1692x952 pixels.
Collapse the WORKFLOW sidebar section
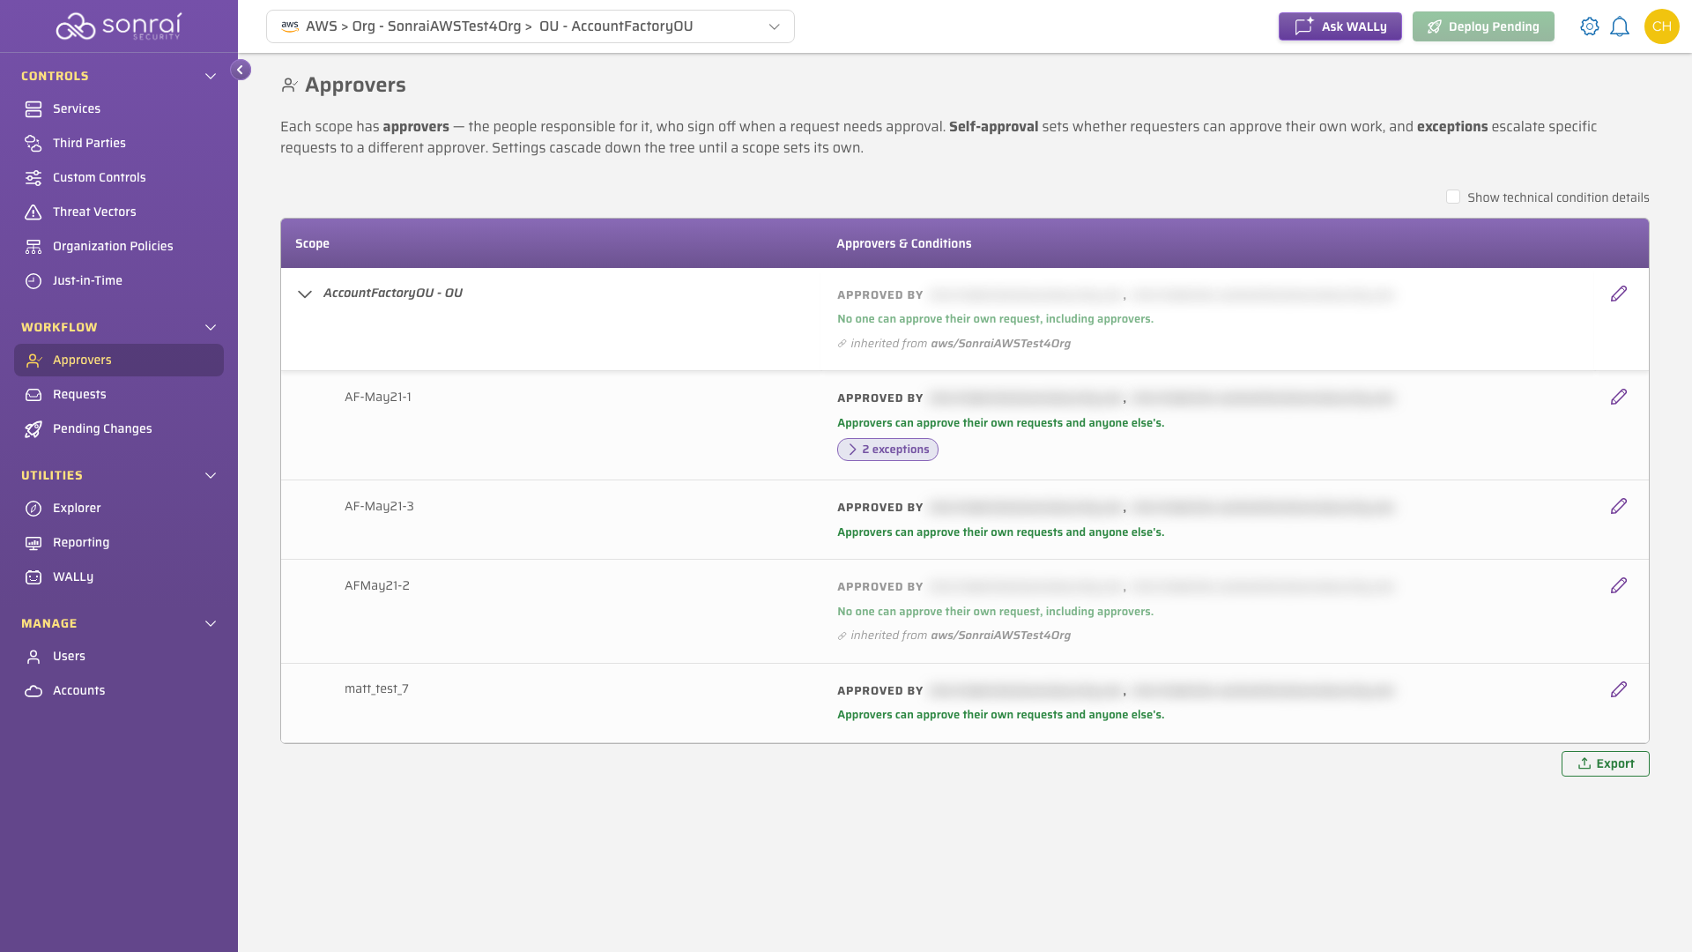click(x=211, y=327)
